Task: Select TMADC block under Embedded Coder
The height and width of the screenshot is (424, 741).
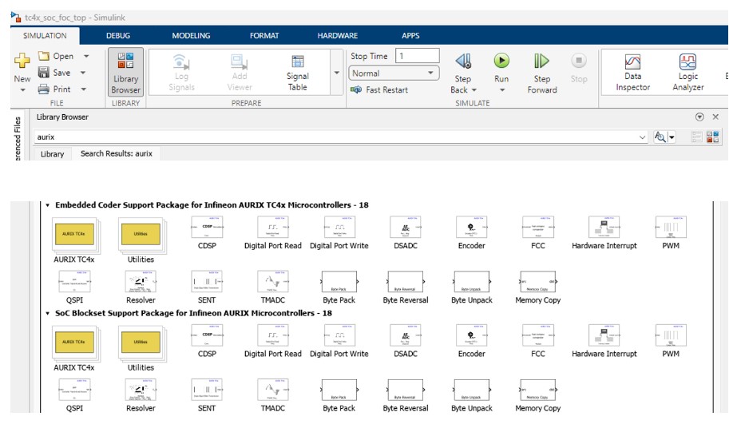Action: tap(272, 287)
